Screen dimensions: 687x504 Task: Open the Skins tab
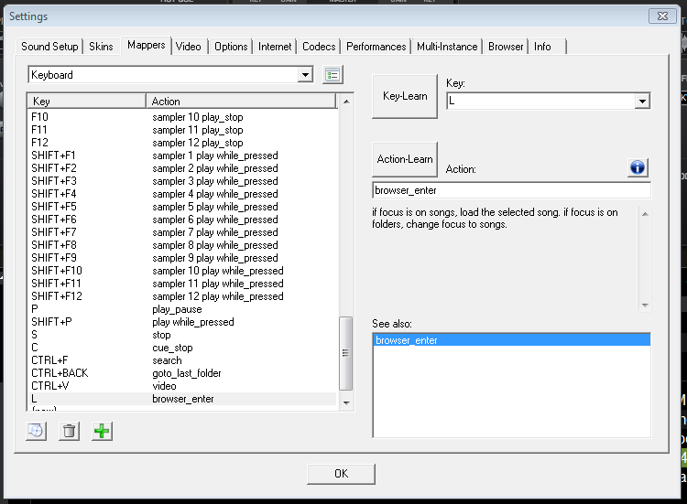click(101, 47)
